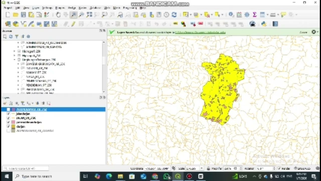Screen dimensions: 321x181
Task: Open the Windows Start menu
Action: (7, 176)
